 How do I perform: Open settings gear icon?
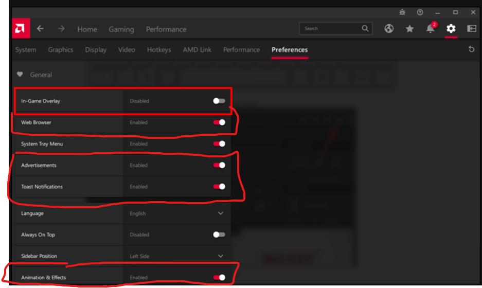pos(451,29)
